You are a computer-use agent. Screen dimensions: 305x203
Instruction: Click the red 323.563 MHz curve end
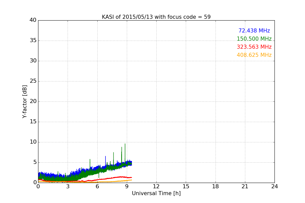pyautogui.click(x=131, y=177)
